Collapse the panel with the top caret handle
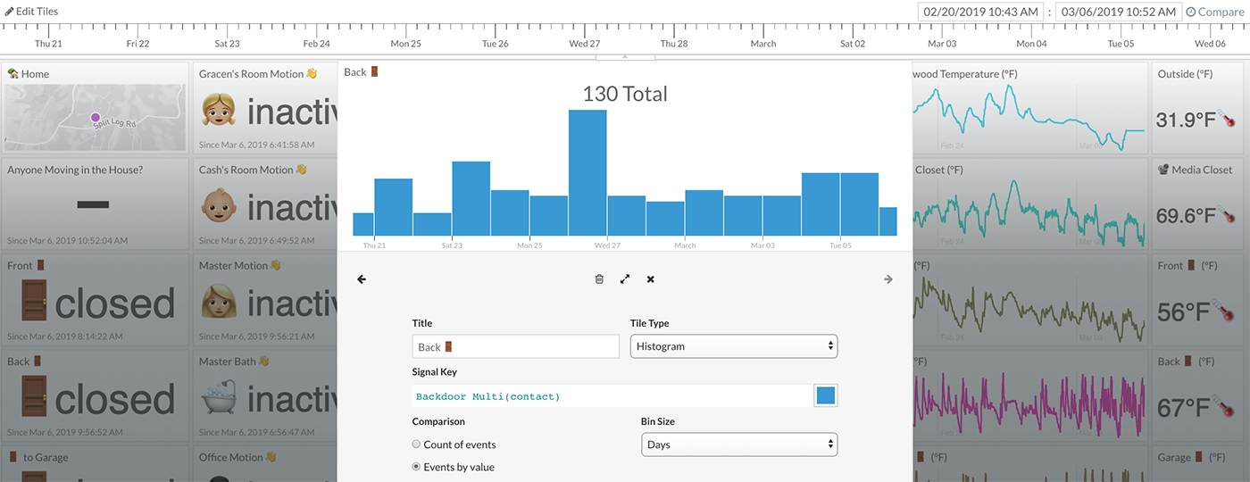This screenshot has height=482, width=1250. [x=625, y=56]
